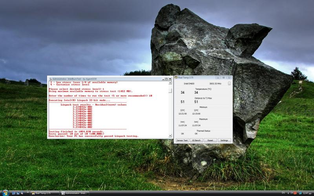
Task: Click the 'Minimum' label in Real Temp
Action: coord(203,107)
